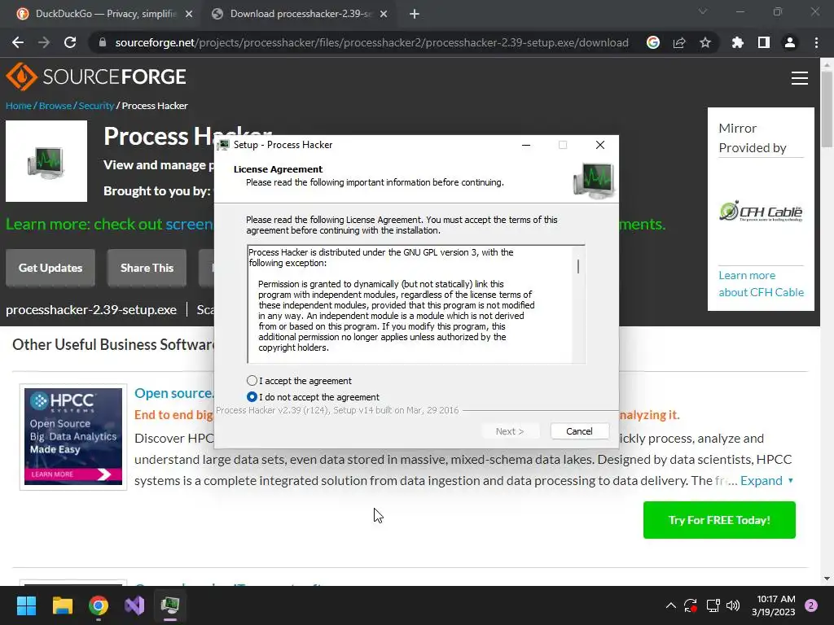Open the volume speaker tray icon
Viewport: 834px width, 625px height.
click(733, 605)
